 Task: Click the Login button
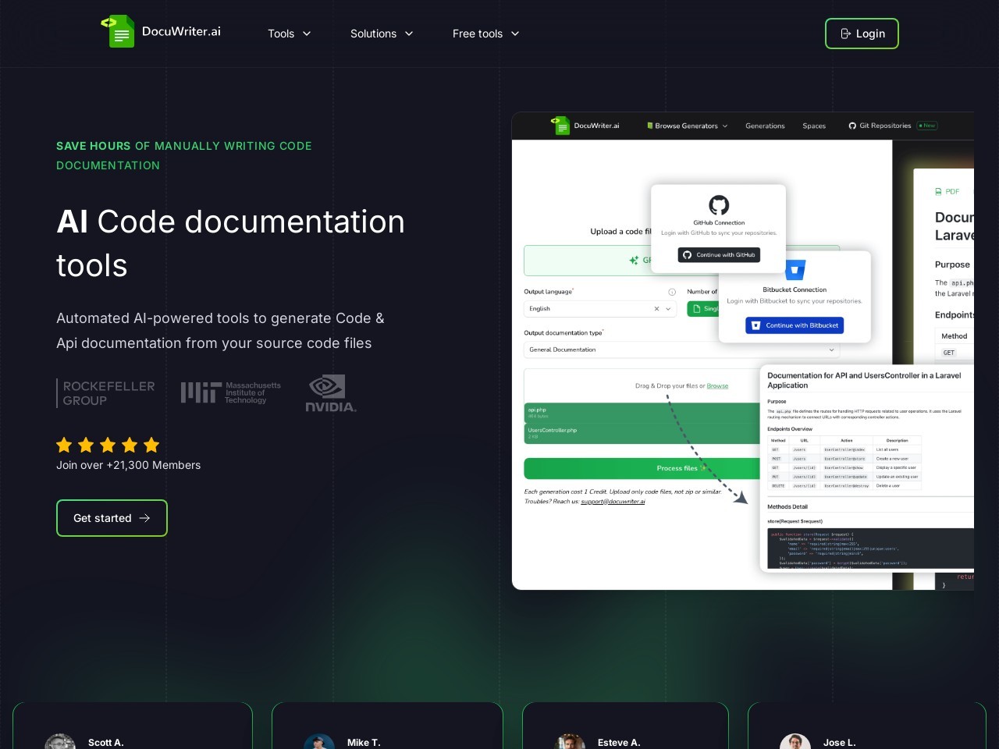pyautogui.click(x=862, y=34)
